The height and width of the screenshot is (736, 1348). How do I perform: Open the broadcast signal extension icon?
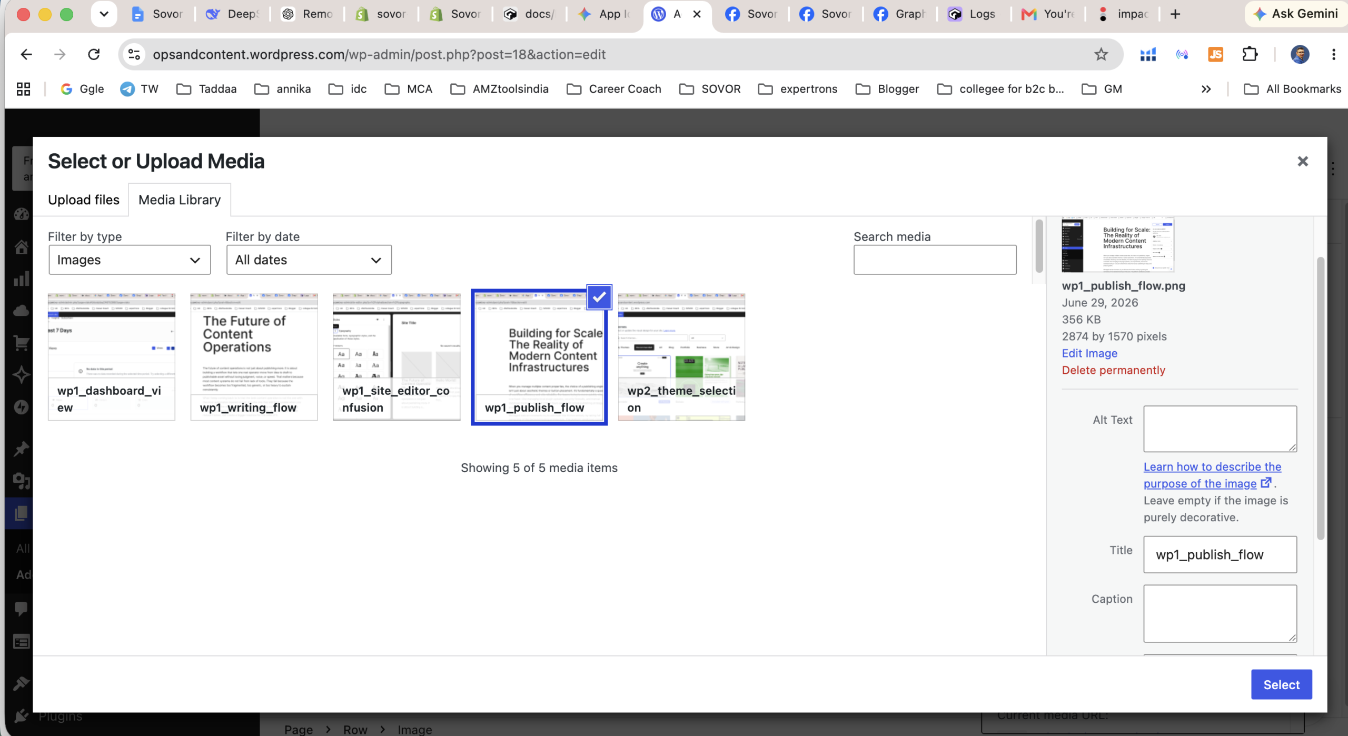click(1182, 54)
